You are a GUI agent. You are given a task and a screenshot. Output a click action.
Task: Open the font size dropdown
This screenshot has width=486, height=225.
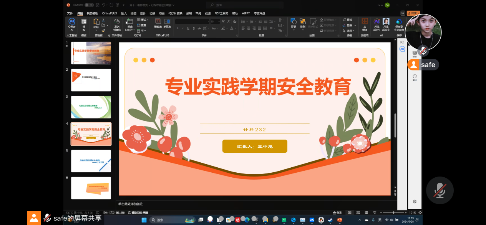pos(218,22)
